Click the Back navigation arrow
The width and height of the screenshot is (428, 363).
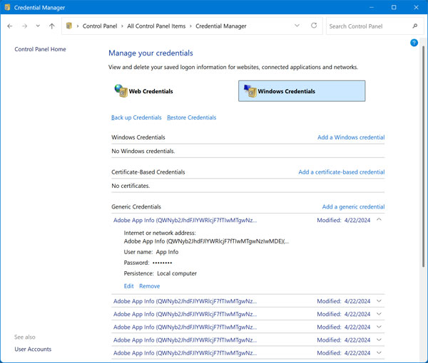[x=10, y=26]
